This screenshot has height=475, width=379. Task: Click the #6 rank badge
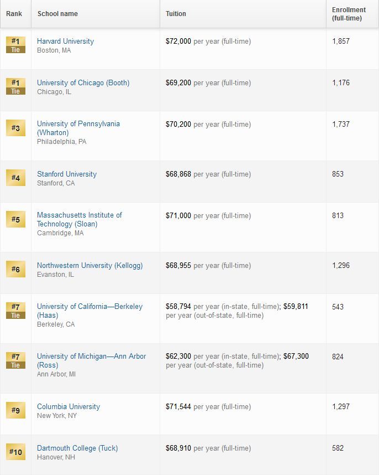[x=15, y=269]
